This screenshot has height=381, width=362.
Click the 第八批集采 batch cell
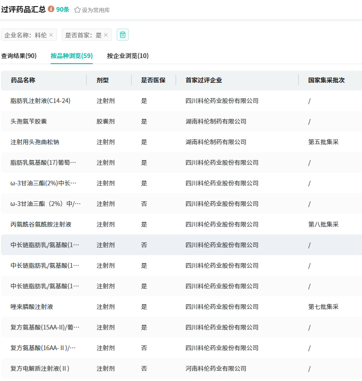coord(323,224)
